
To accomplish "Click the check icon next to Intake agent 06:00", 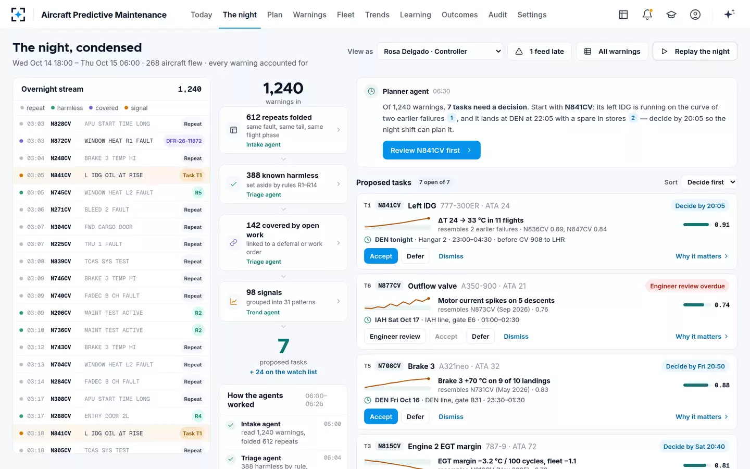I will [x=231, y=425].
